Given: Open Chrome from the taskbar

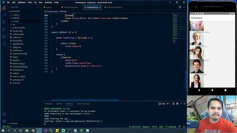Looking at the screenshot, I should [x=33, y=130].
